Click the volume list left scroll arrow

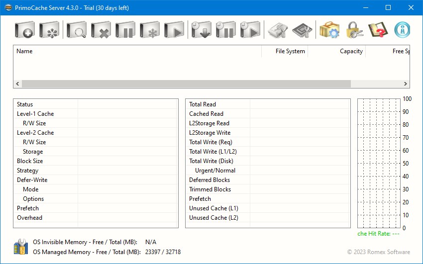coord(17,84)
